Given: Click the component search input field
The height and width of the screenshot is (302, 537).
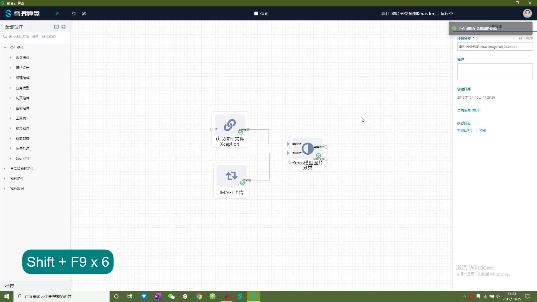Looking at the screenshot, I should (x=36, y=37).
